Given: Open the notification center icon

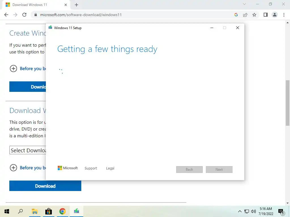Looking at the screenshot, I should click(281, 211).
